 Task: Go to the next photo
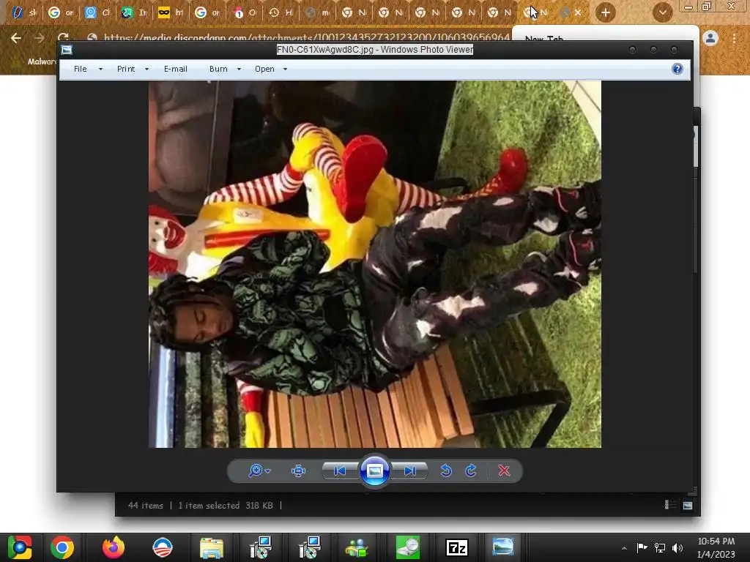[410, 471]
